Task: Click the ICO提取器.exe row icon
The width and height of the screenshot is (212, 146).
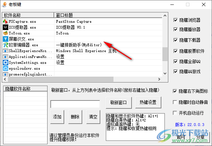Action: 6,27
